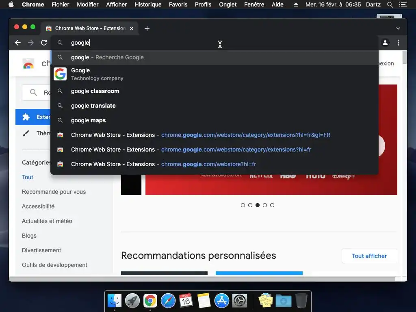Open the 'Divertissement' category
The width and height of the screenshot is (416, 312).
point(41,250)
